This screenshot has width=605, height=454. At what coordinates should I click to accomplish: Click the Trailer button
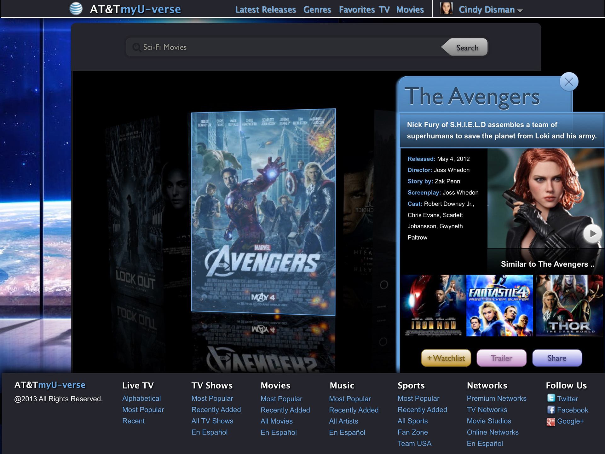pos(501,358)
